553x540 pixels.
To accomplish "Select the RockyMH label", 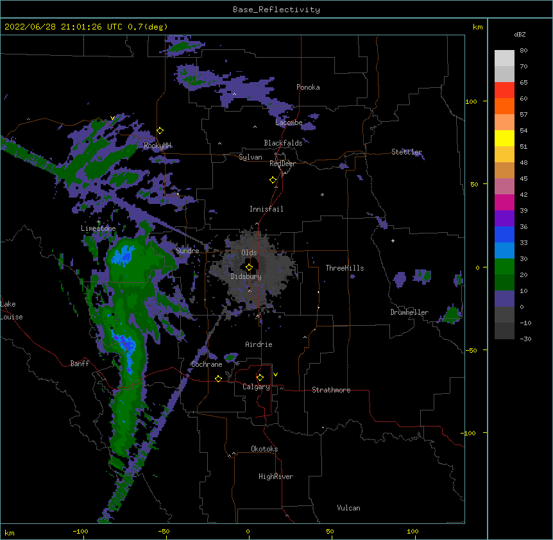I will [x=157, y=145].
